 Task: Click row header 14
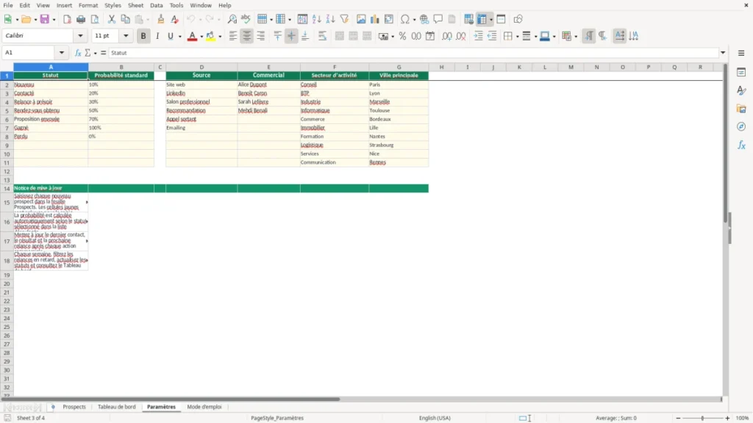coord(7,189)
